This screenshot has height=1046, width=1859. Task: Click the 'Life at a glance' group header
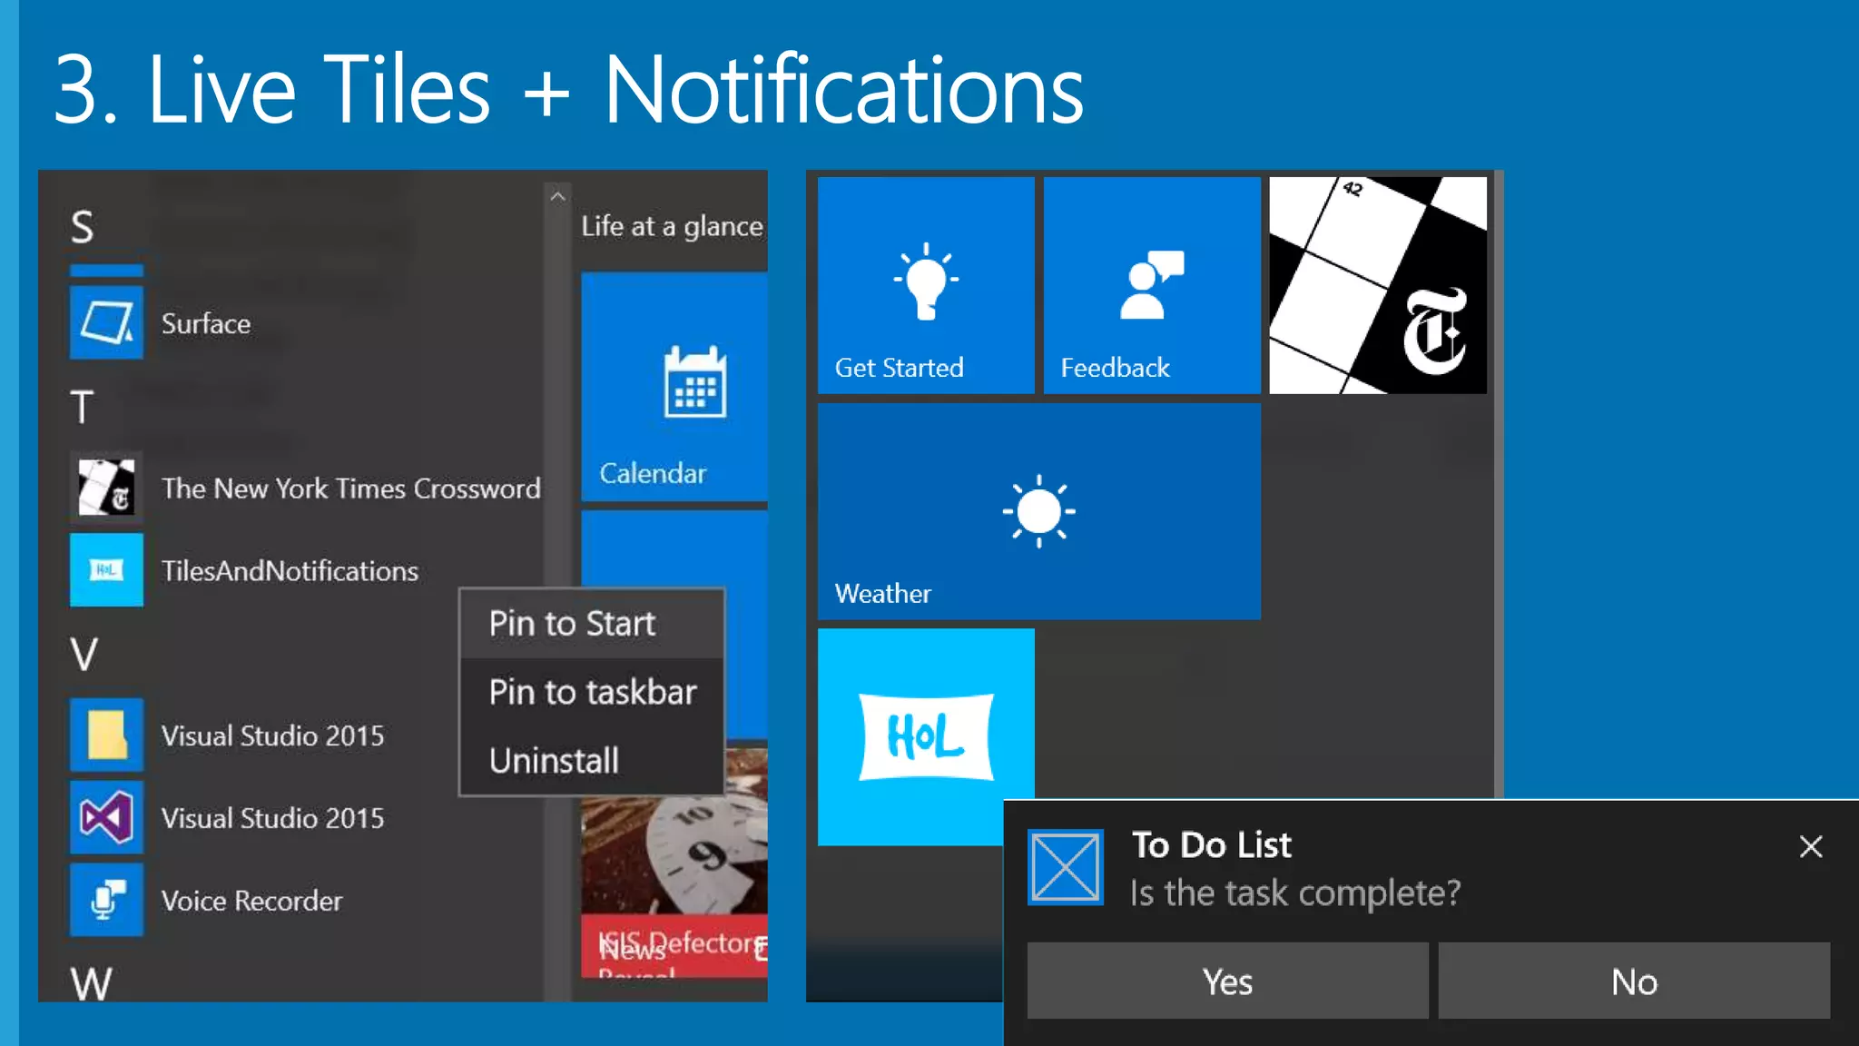click(x=673, y=226)
